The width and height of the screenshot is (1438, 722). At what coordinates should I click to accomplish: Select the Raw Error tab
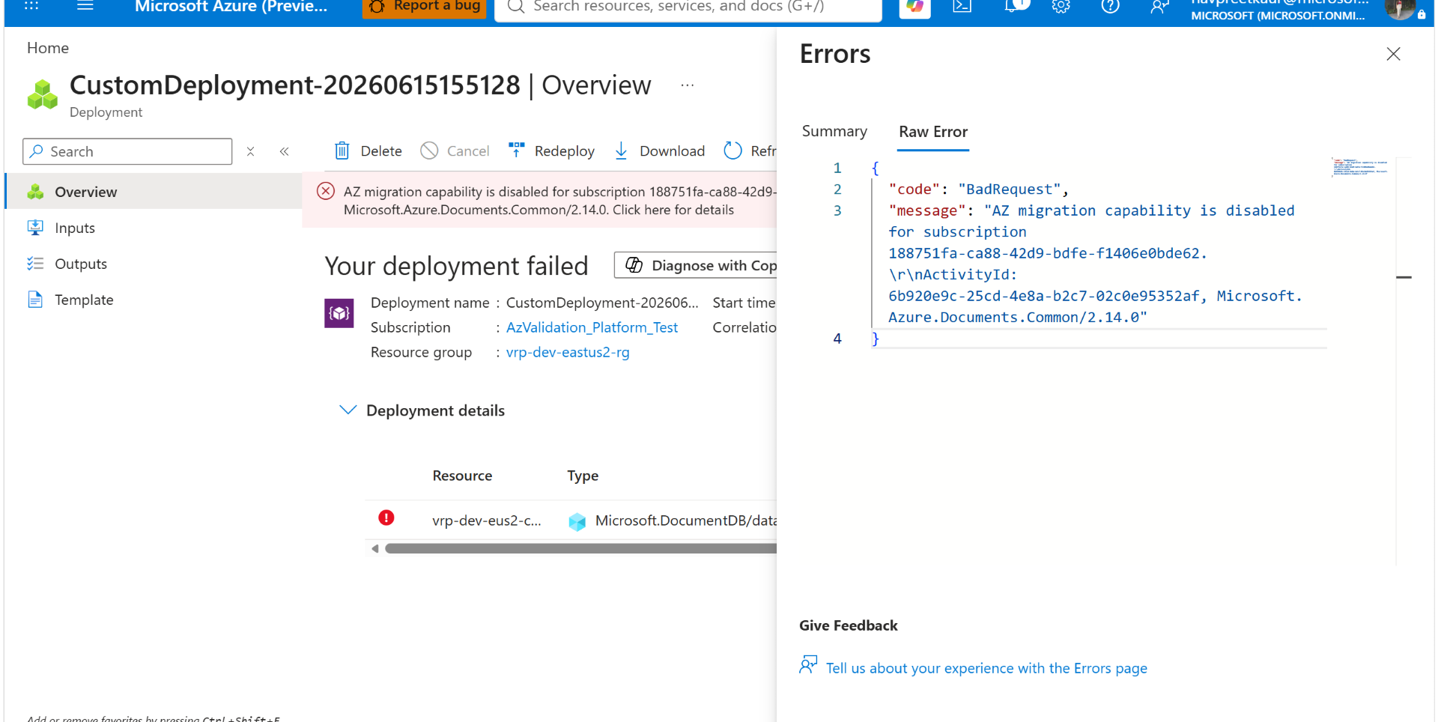[933, 132]
